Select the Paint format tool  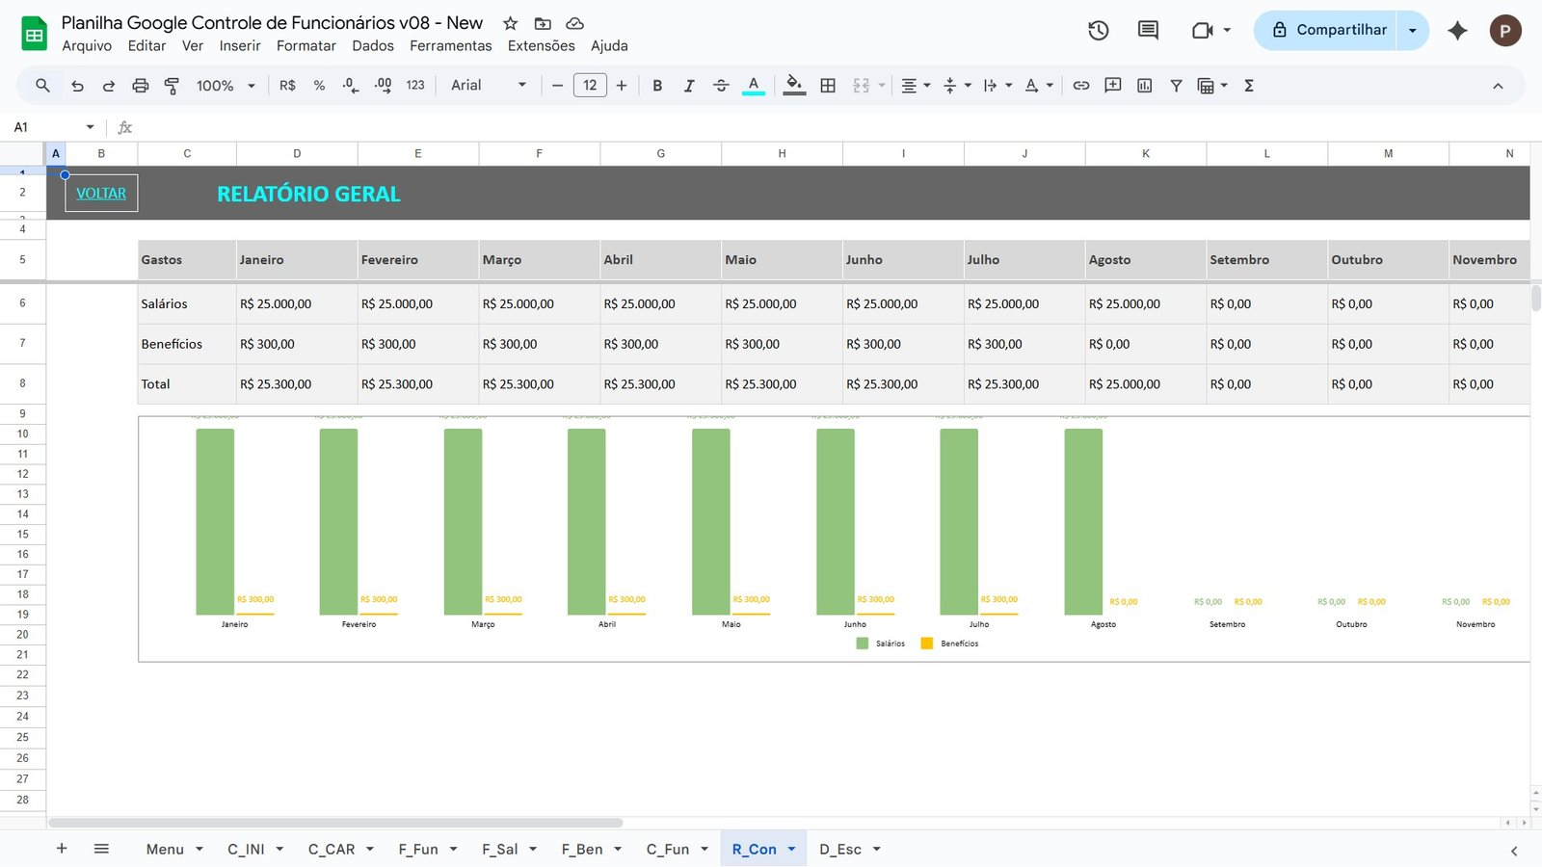tap(171, 85)
